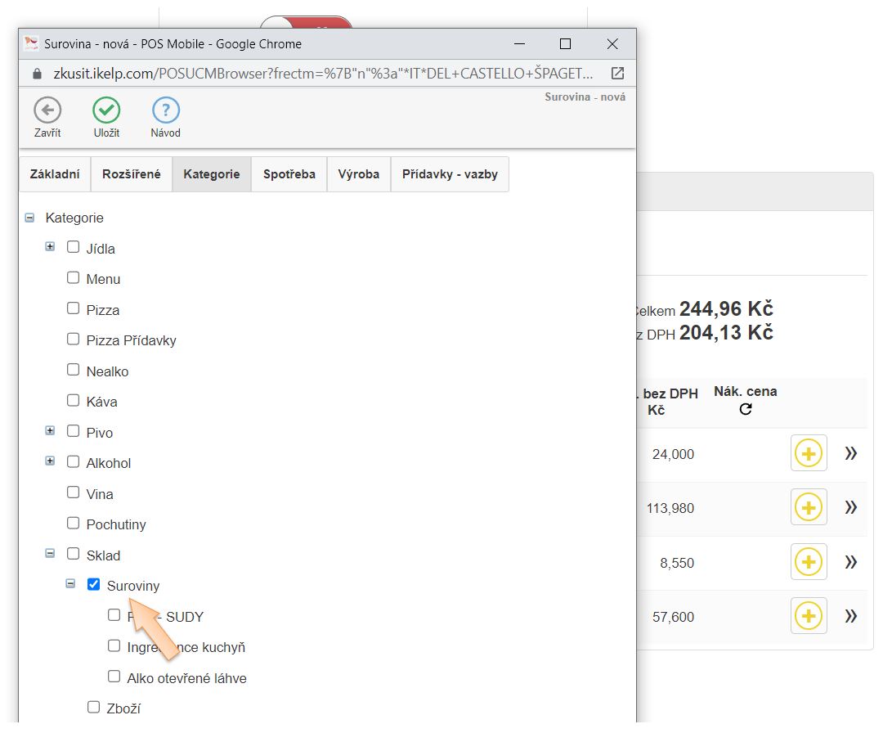Collapse the Sklad tree node
Image resolution: width=883 pixels, height=733 pixels.
50,554
